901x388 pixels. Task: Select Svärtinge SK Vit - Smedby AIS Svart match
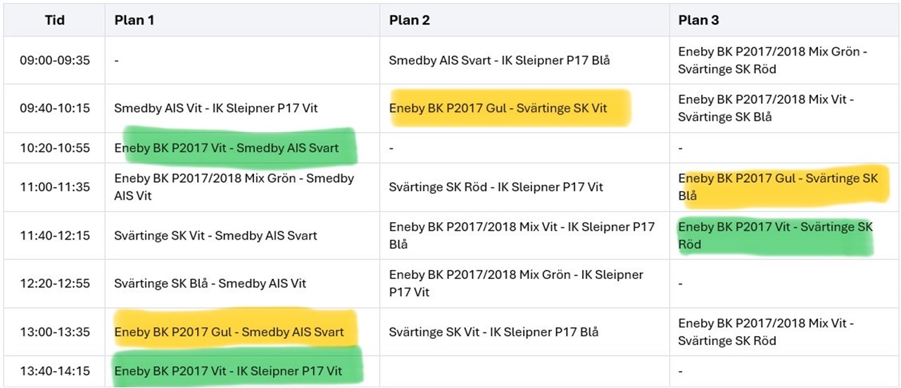coord(216,235)
